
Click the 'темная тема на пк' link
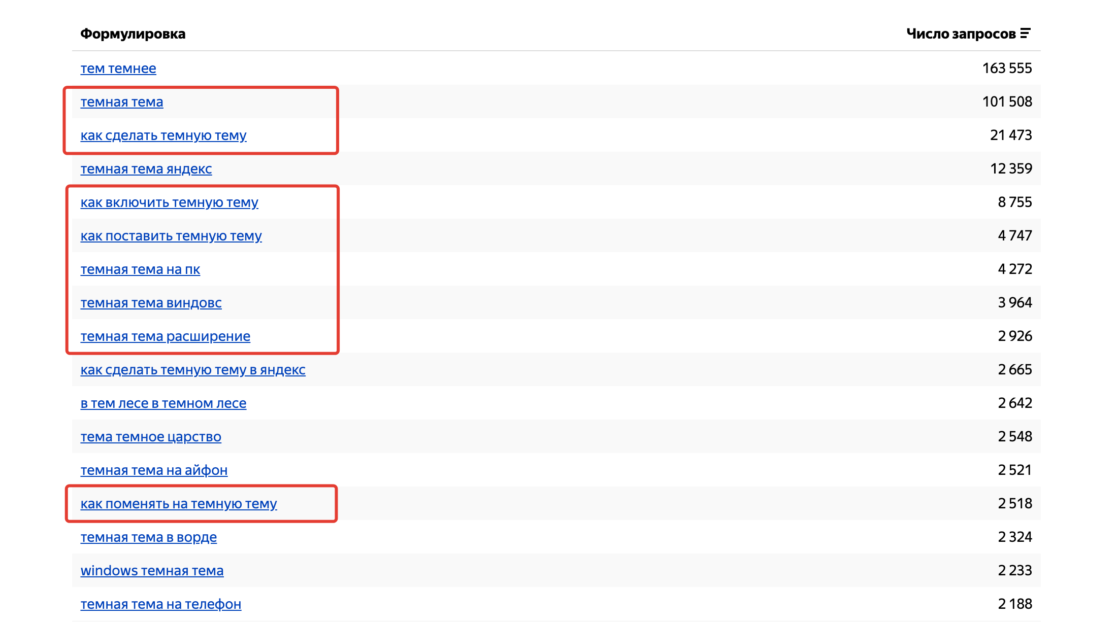coord(140,269)
